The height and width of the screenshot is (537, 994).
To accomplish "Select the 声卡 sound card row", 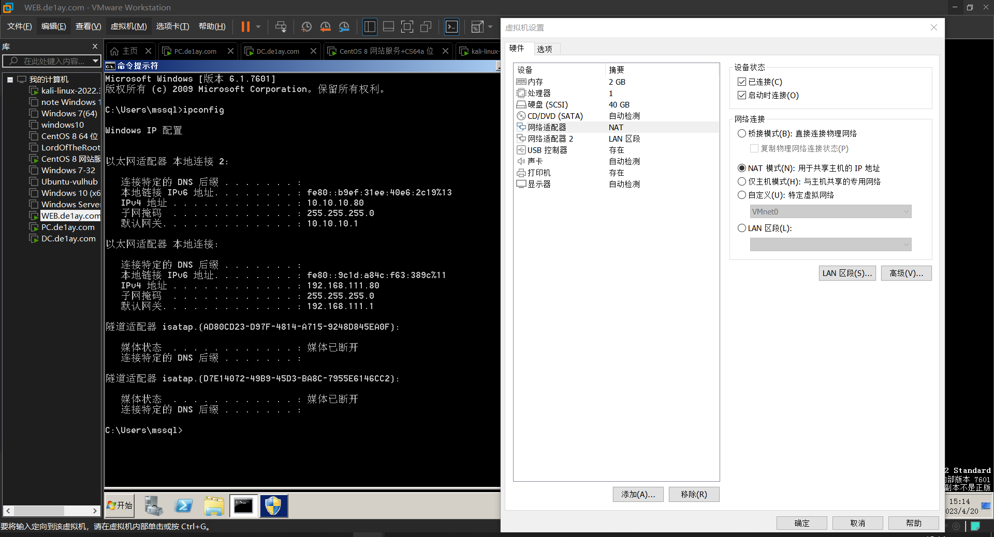I will pos(616,161).
